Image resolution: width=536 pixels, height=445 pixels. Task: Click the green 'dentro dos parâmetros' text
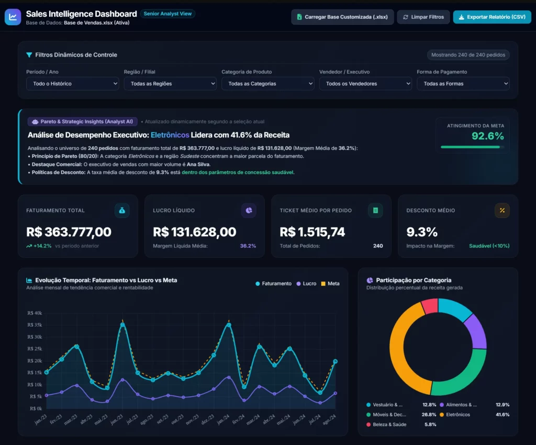pos(238,172)
